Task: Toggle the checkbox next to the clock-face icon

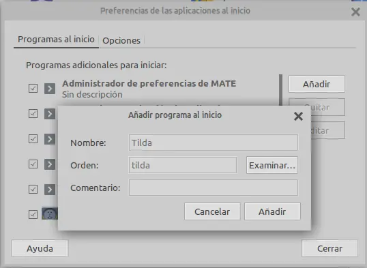Action: [33, 214]
